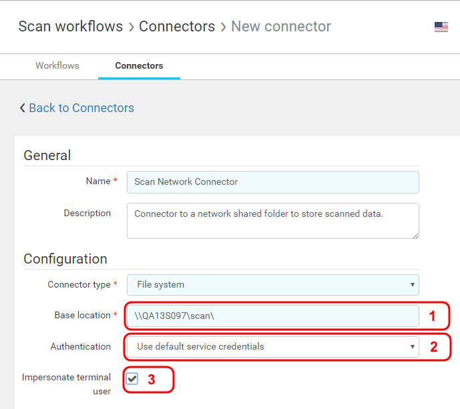Open Connectors from the breadcrumb trail
This screenshot has height=409, width=460.
pyautogui.click(x=177, y=27)
